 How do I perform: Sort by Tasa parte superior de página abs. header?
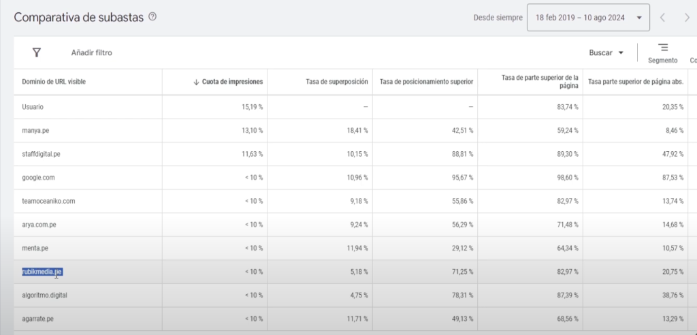pos(636,82)
